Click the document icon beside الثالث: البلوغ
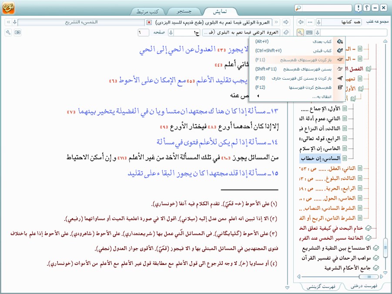The image size is (392, 294). [360, 178]
